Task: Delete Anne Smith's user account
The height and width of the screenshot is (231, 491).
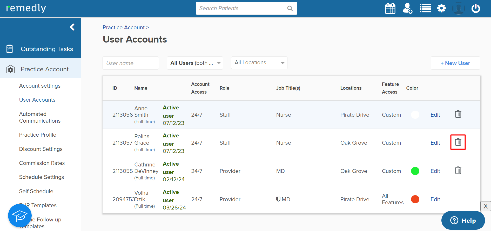Action: [x=458, y=114]
